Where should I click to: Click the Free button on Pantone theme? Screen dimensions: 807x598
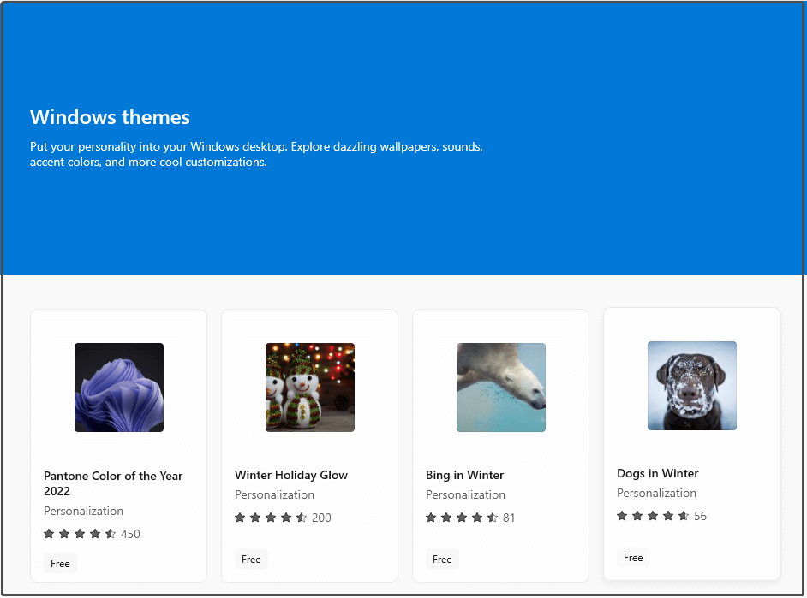click(60, 564)
